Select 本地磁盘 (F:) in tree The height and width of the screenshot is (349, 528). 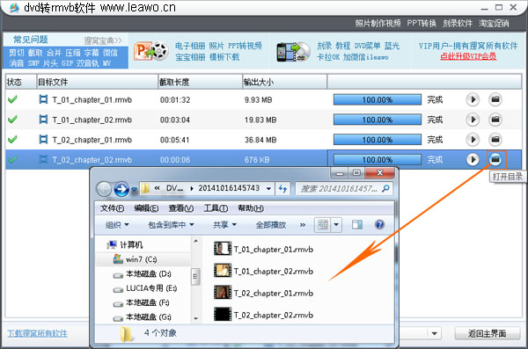click(142, 302)
